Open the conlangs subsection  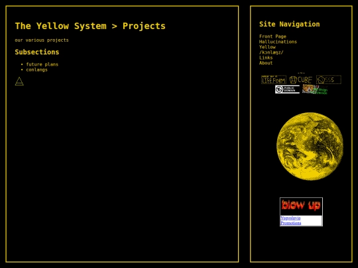click(36, 69)
